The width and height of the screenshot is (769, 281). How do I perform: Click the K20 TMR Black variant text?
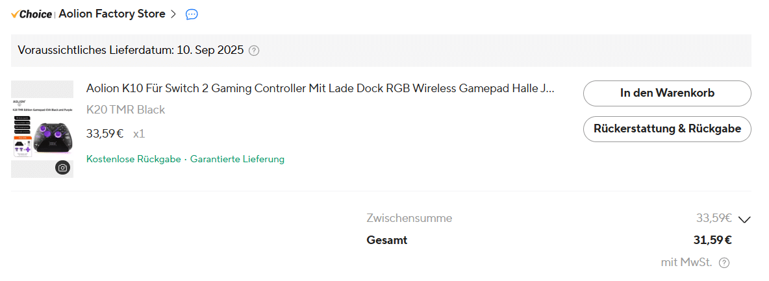(x=125, y=110)
